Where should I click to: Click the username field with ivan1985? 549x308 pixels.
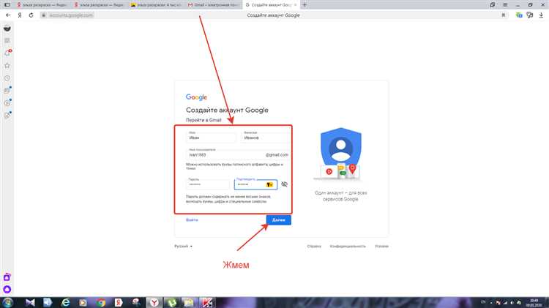pos(238,154)
